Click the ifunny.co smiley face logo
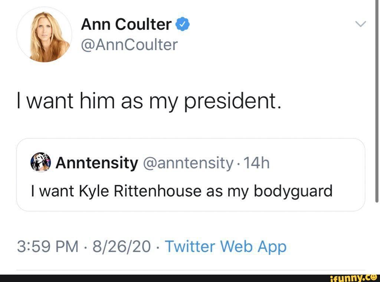This screenshot has width=380, height=282. (x=374, y=278)
